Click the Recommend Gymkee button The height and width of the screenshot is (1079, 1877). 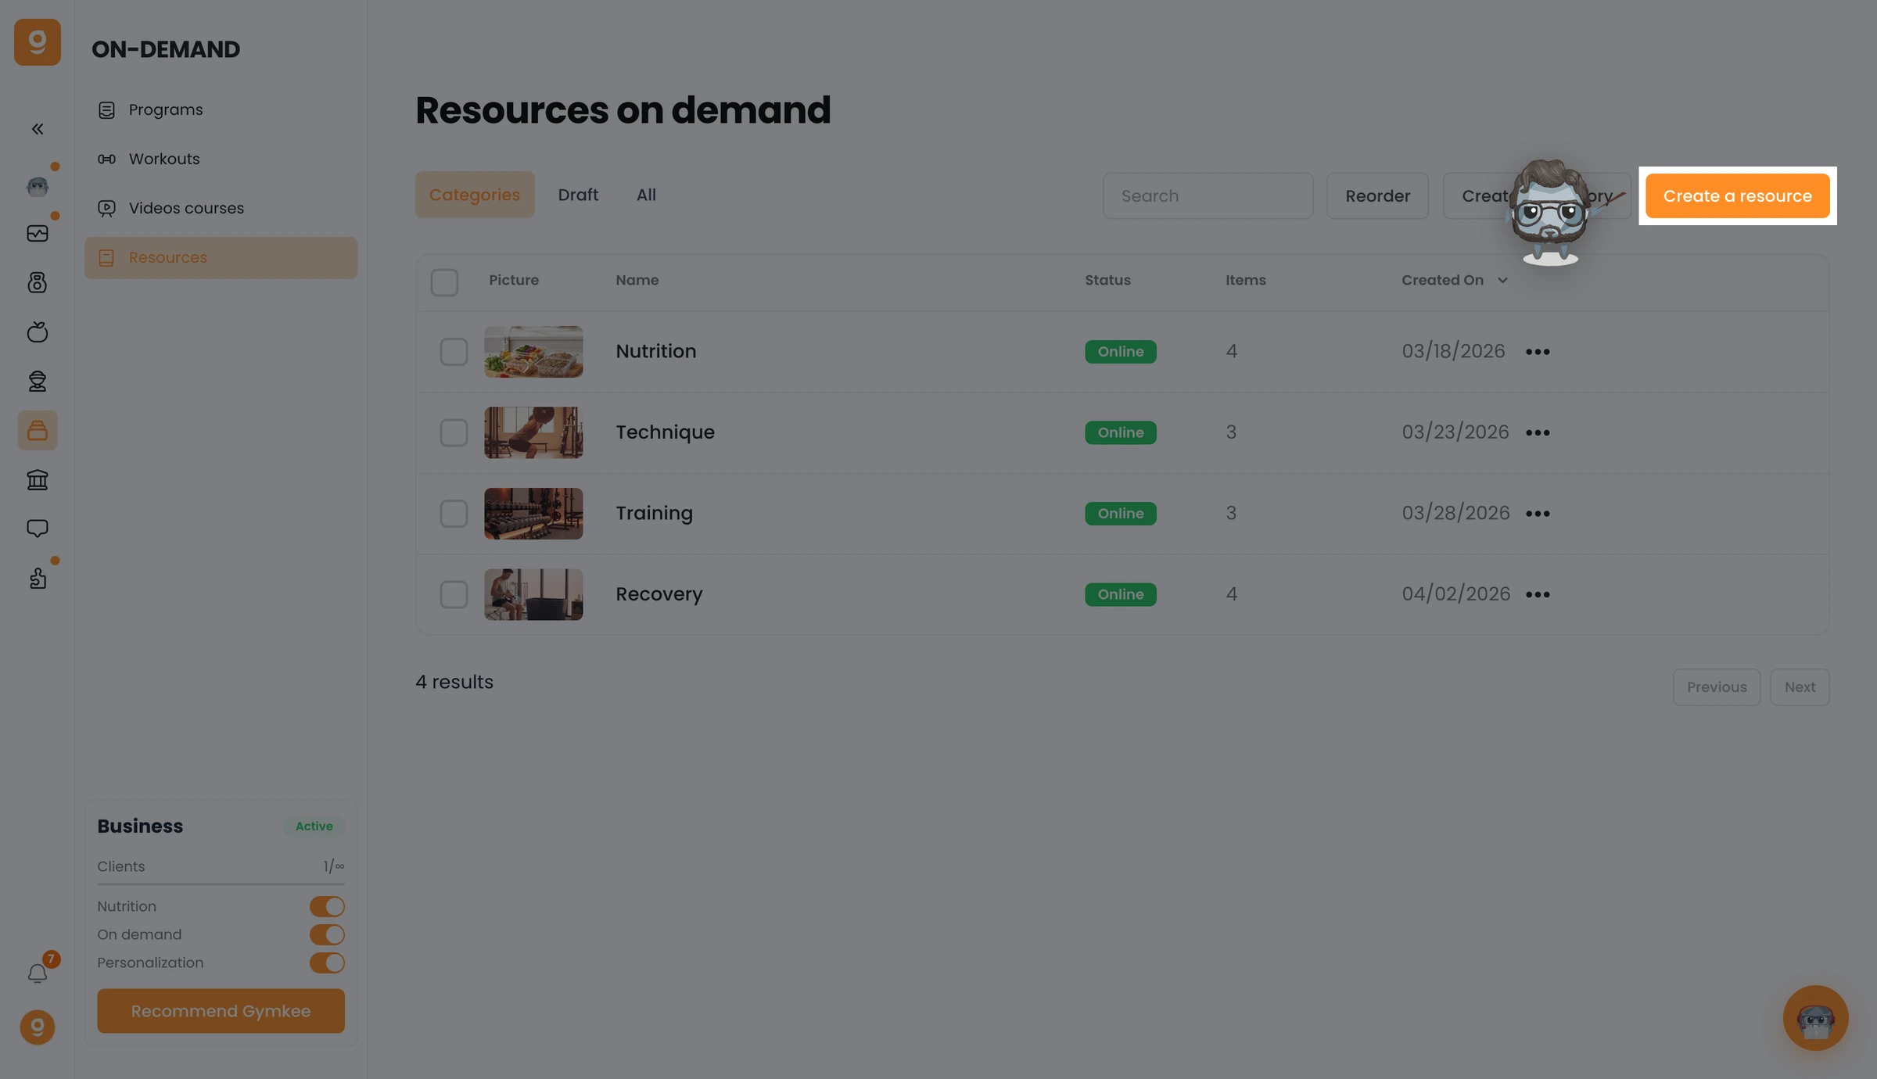(x=221, y=1011)
